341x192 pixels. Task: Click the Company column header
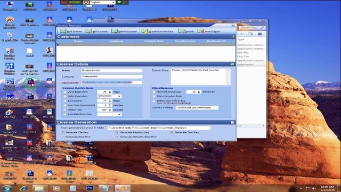[116, 41]
